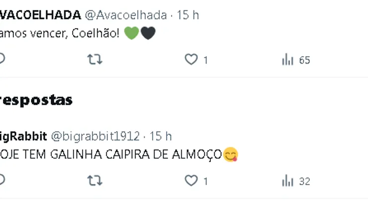View analytics showing 32 views
Image resolution: width=368 pixels, height=207 pixels.
coord(296,181)
